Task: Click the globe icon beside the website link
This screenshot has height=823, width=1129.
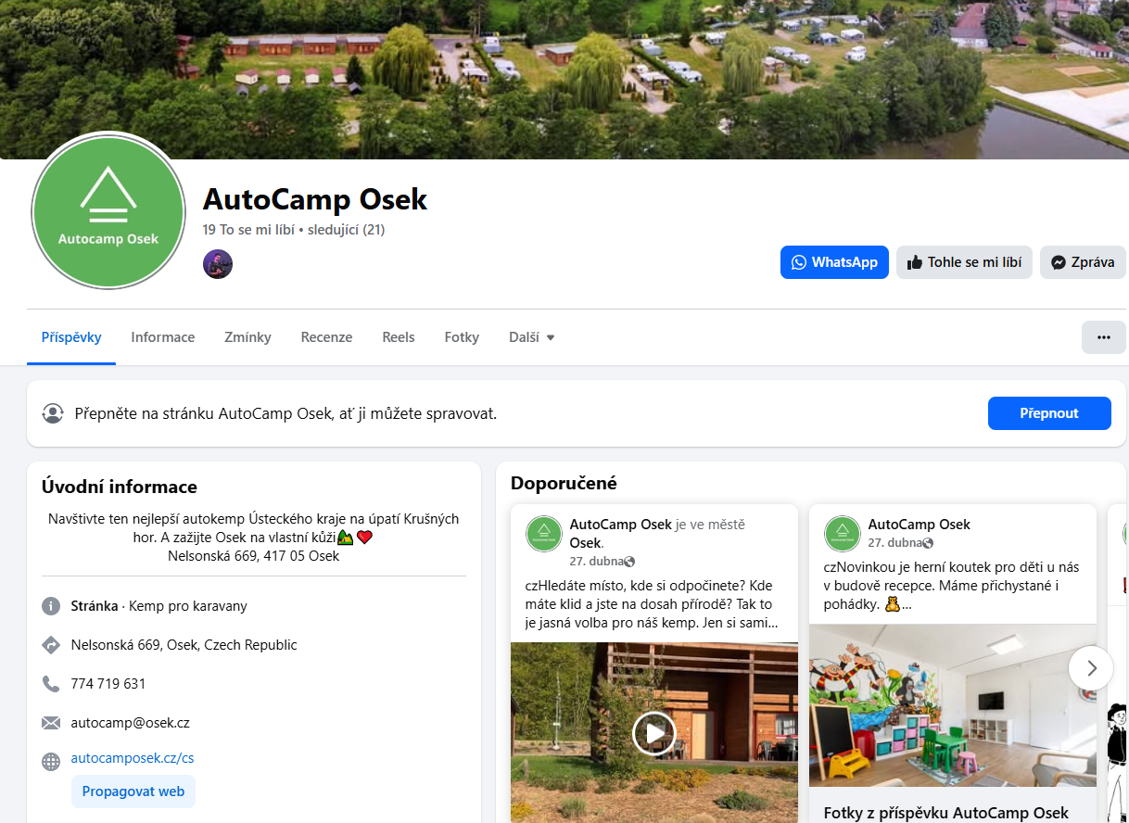Action: point(51,762)
